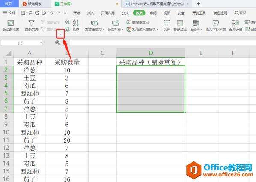Expand the Validity (有效性) dropdown
Viewport: 256px width, 182px height.
(x=201, y=30)
